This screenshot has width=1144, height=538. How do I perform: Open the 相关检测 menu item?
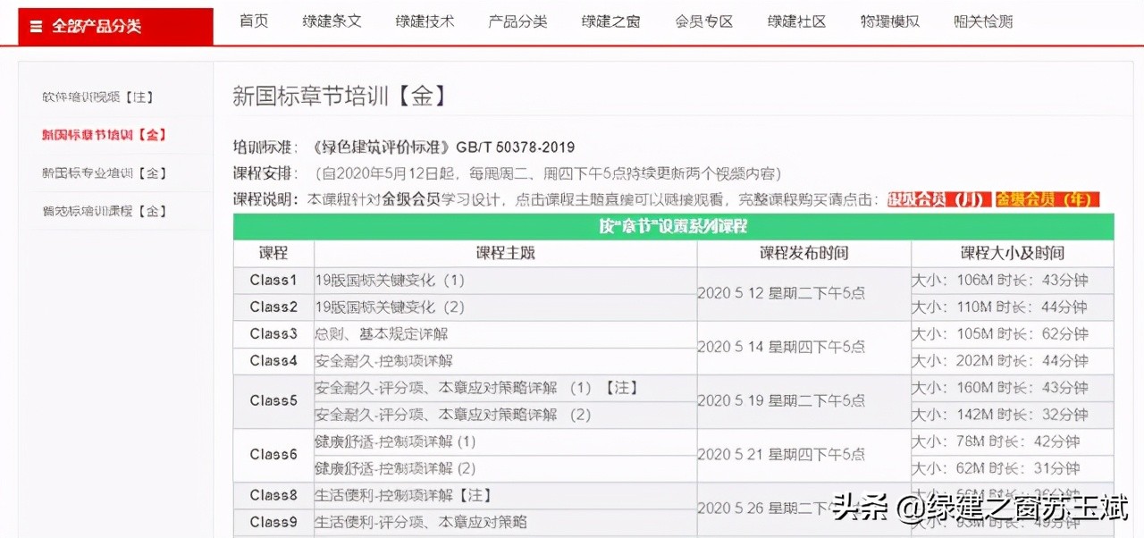point(982,21)
